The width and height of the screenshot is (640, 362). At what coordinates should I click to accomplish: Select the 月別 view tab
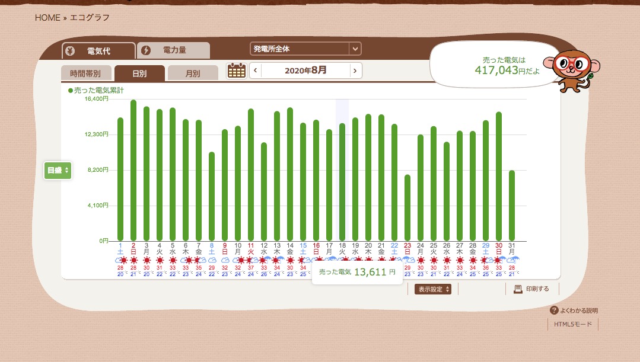(x=193, y=73)
